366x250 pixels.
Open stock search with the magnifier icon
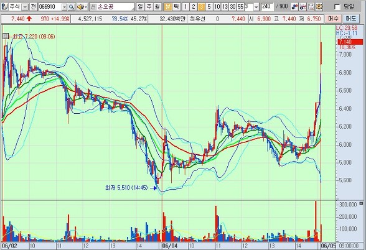[72, 7]
